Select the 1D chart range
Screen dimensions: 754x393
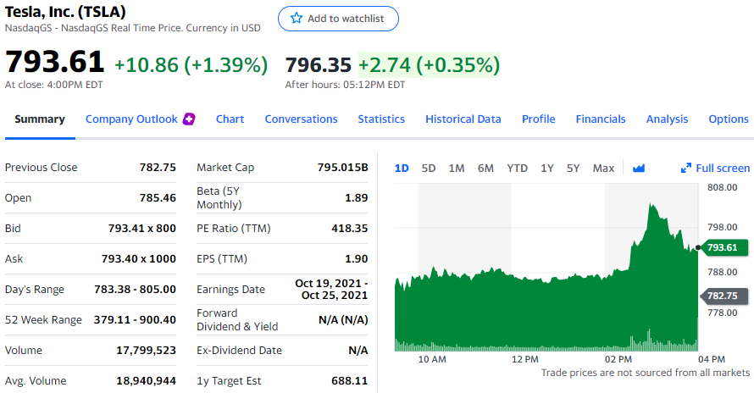coord(402,169)
